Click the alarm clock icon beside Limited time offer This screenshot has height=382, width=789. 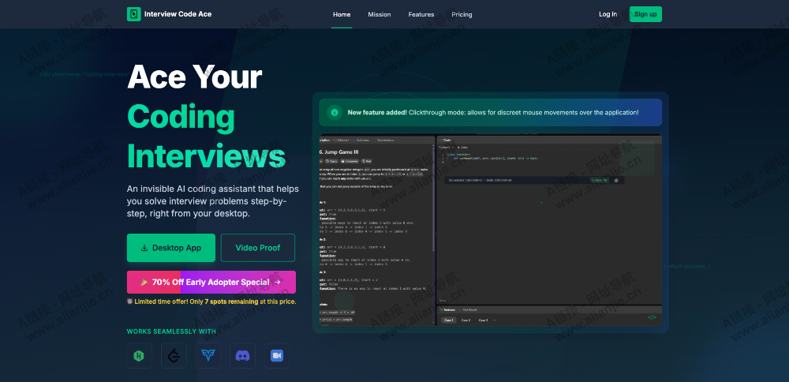[130, 301]
